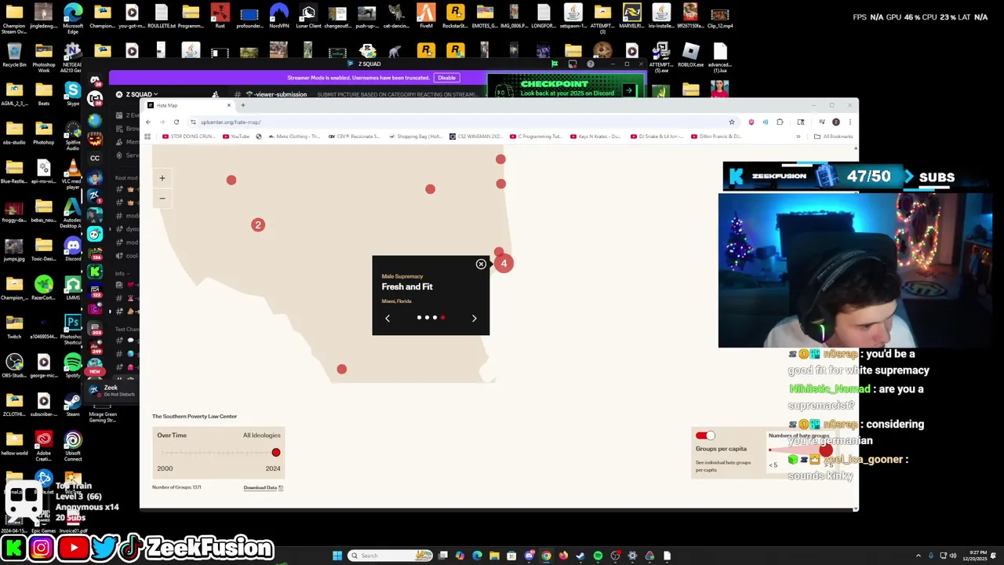Zoom in on the hate map
The image size is (1004, 565).
pos(162,178)
